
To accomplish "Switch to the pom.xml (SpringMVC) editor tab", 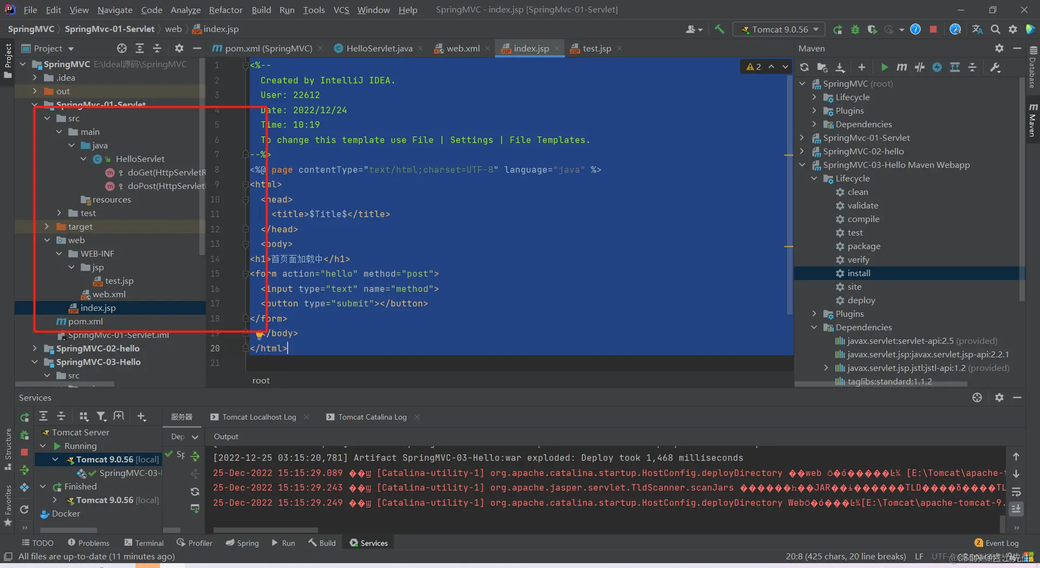I will pos(268,48).
